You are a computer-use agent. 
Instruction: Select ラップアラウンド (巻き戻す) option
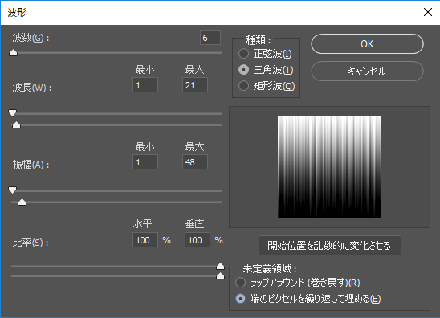pos(241,283)
